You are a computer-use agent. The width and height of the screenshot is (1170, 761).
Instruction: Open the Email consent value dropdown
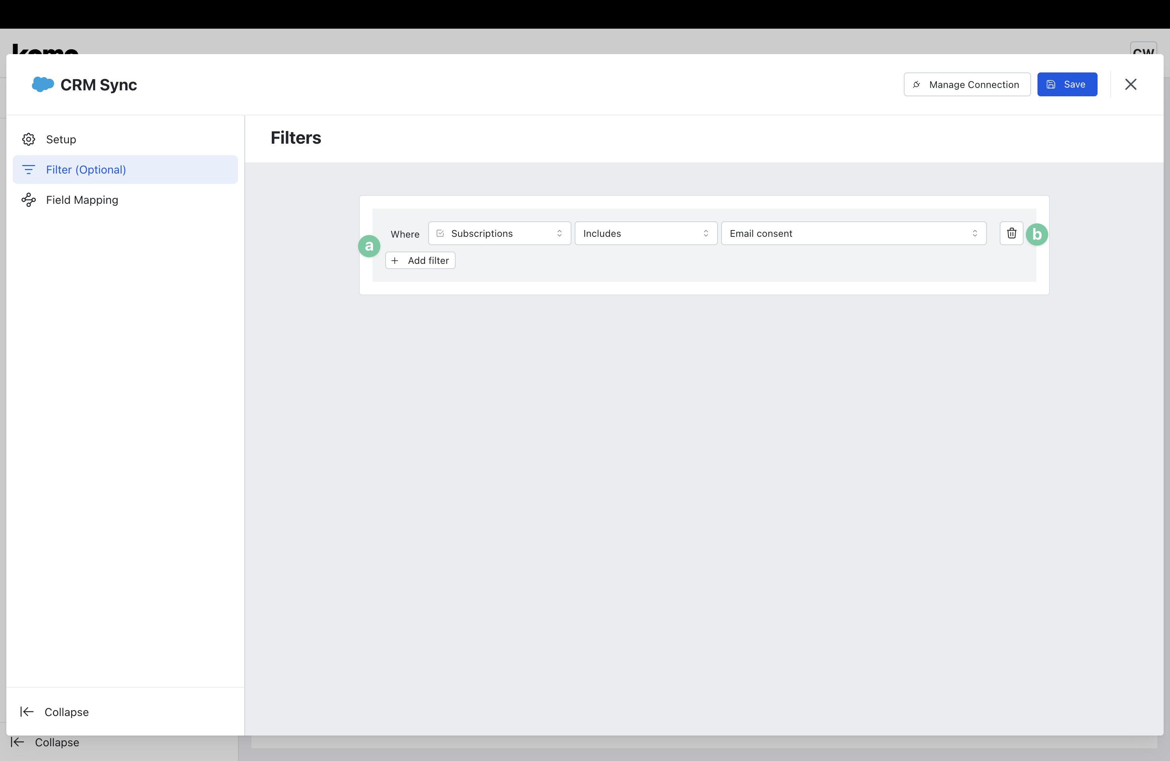pyautogui.click(x=853, y=233)
